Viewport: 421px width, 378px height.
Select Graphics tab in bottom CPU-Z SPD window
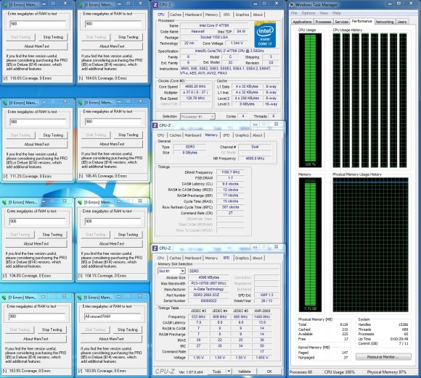click(x=242, y=258)
